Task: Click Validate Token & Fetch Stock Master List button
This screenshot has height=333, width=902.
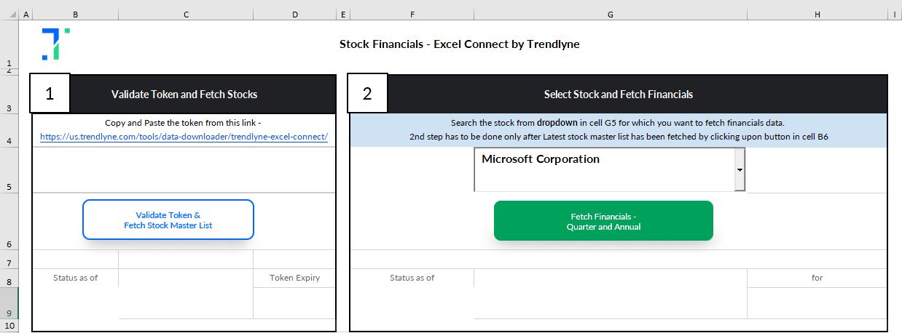Action: click(x=168, y=220)
